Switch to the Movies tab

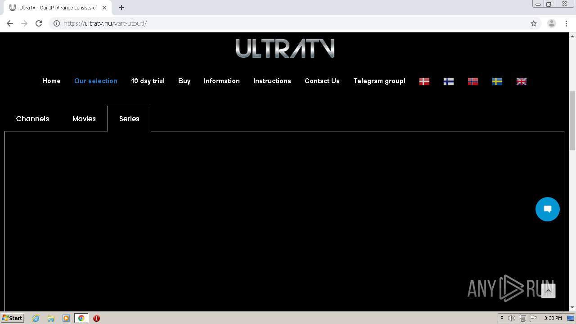84,119
